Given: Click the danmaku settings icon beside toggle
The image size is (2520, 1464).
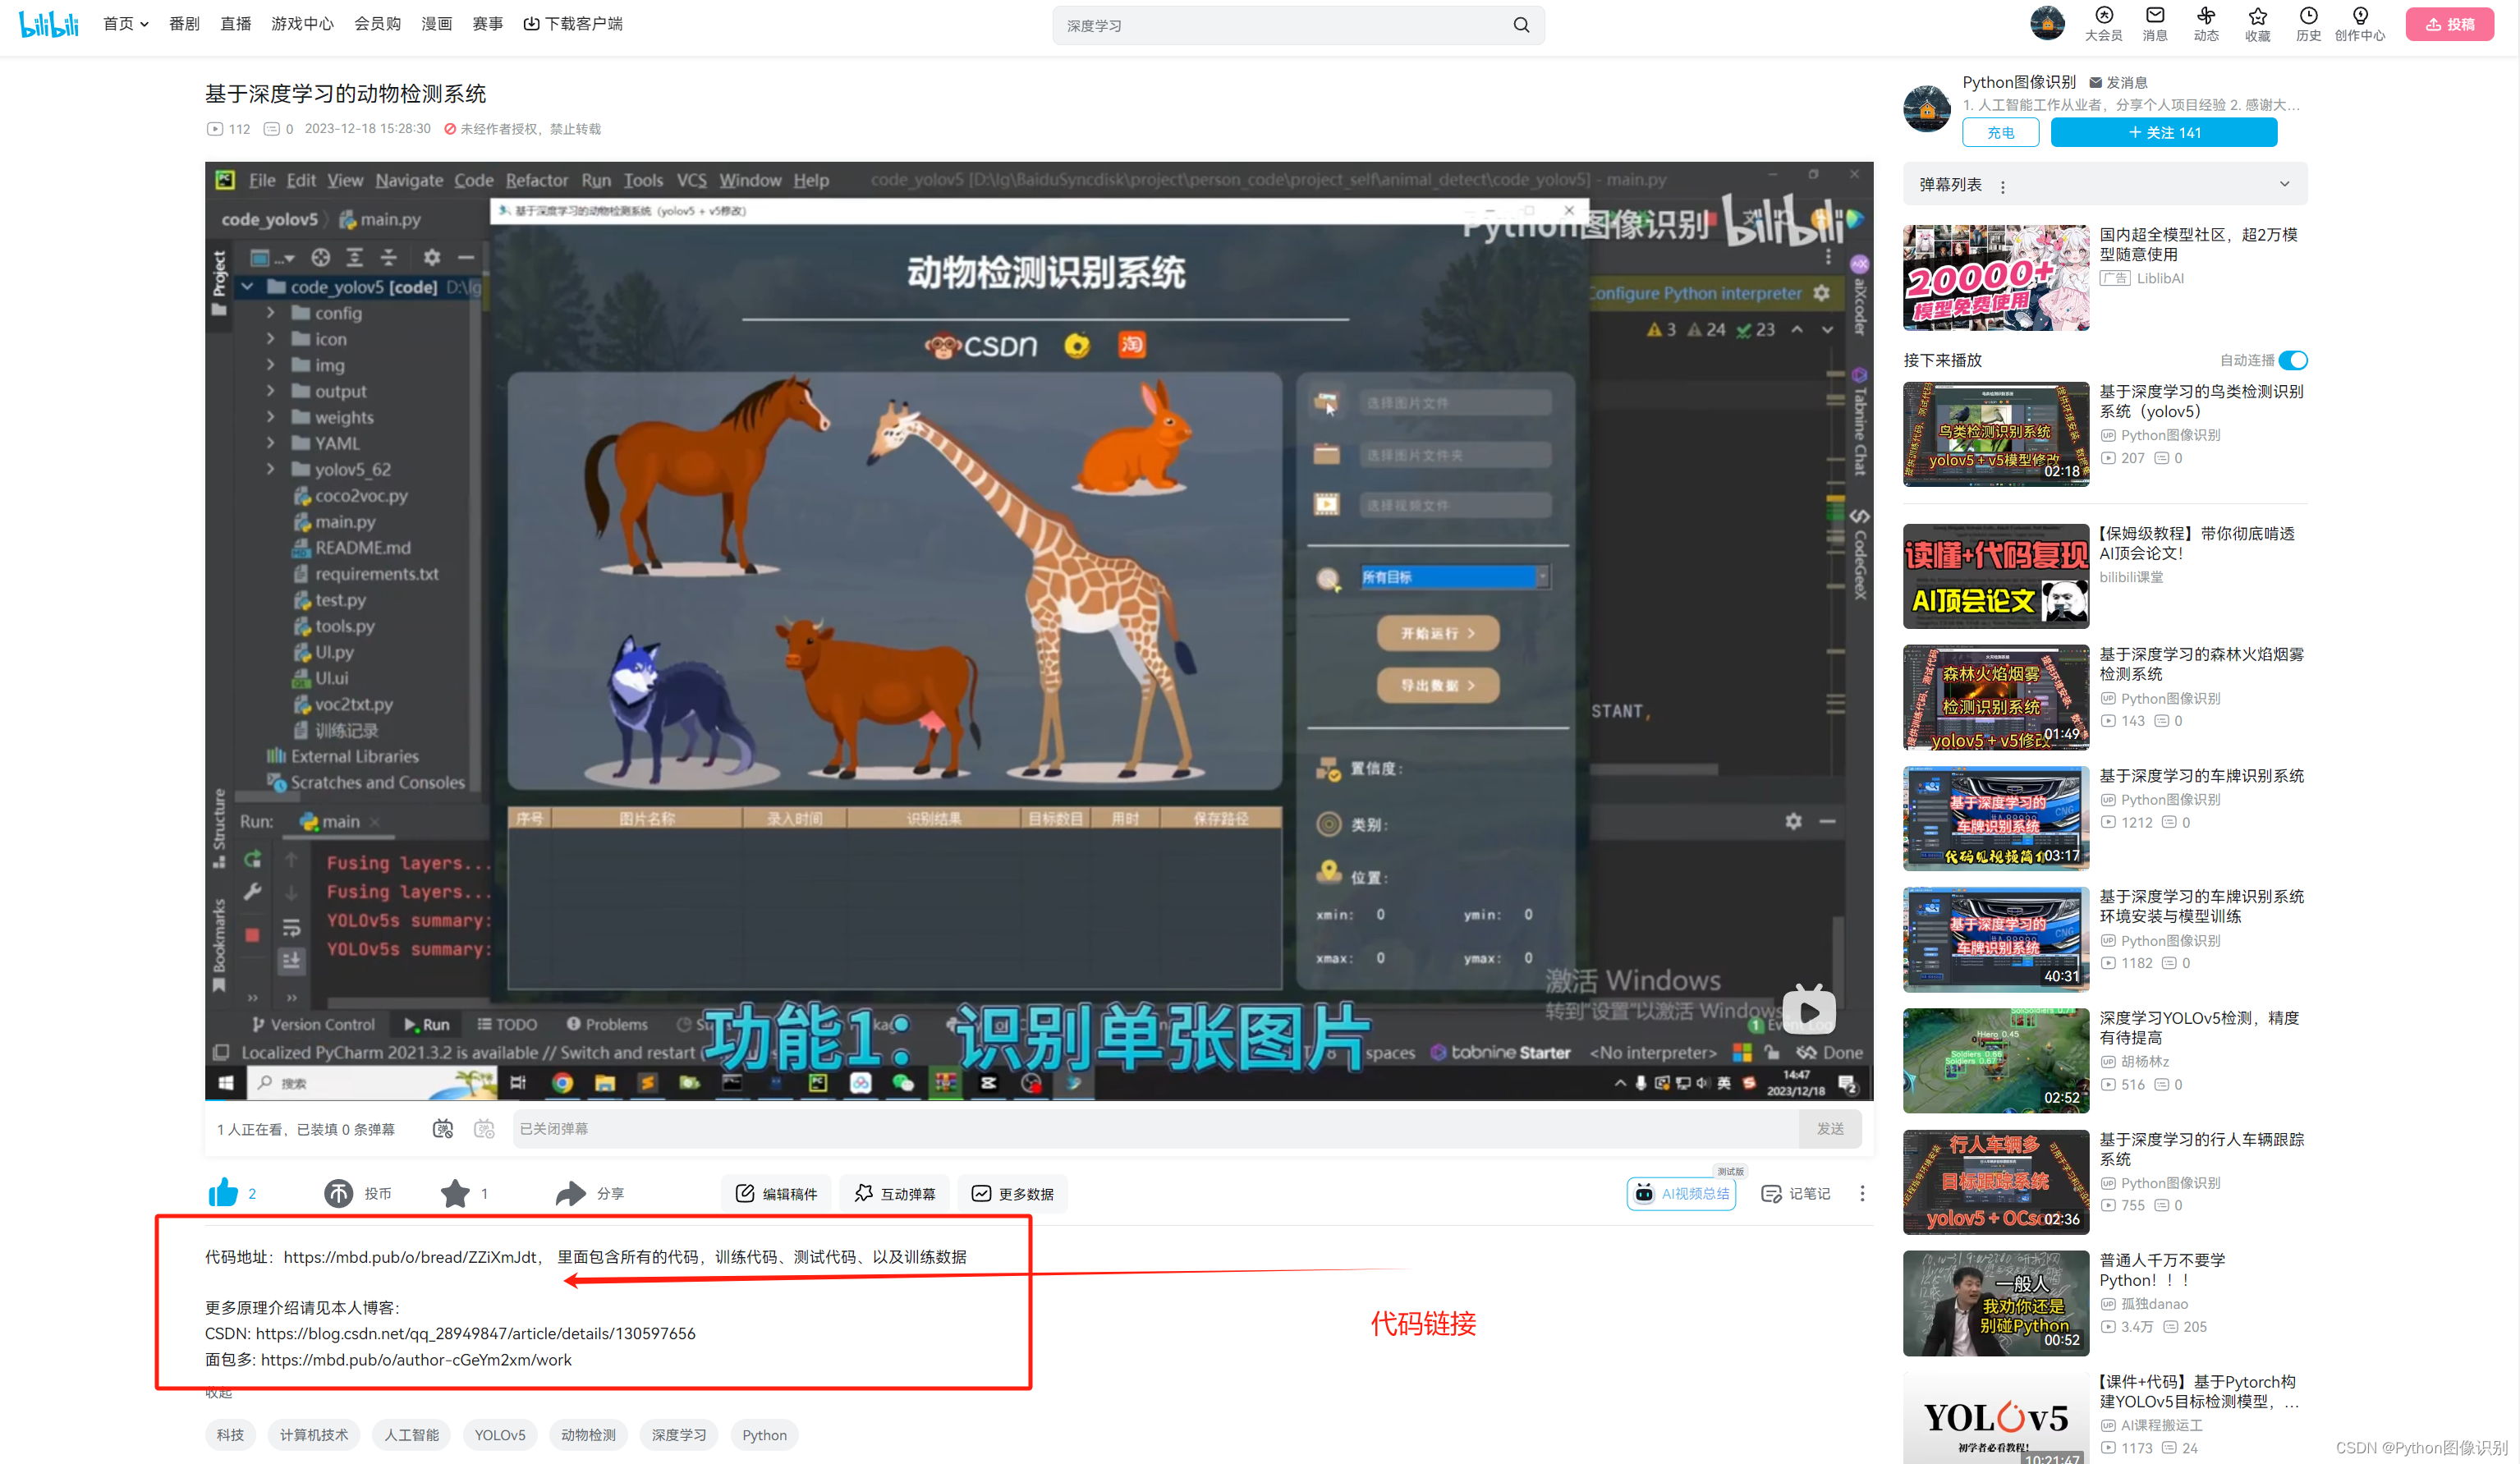Looking at the screenshot, I should click(485, 1128).
